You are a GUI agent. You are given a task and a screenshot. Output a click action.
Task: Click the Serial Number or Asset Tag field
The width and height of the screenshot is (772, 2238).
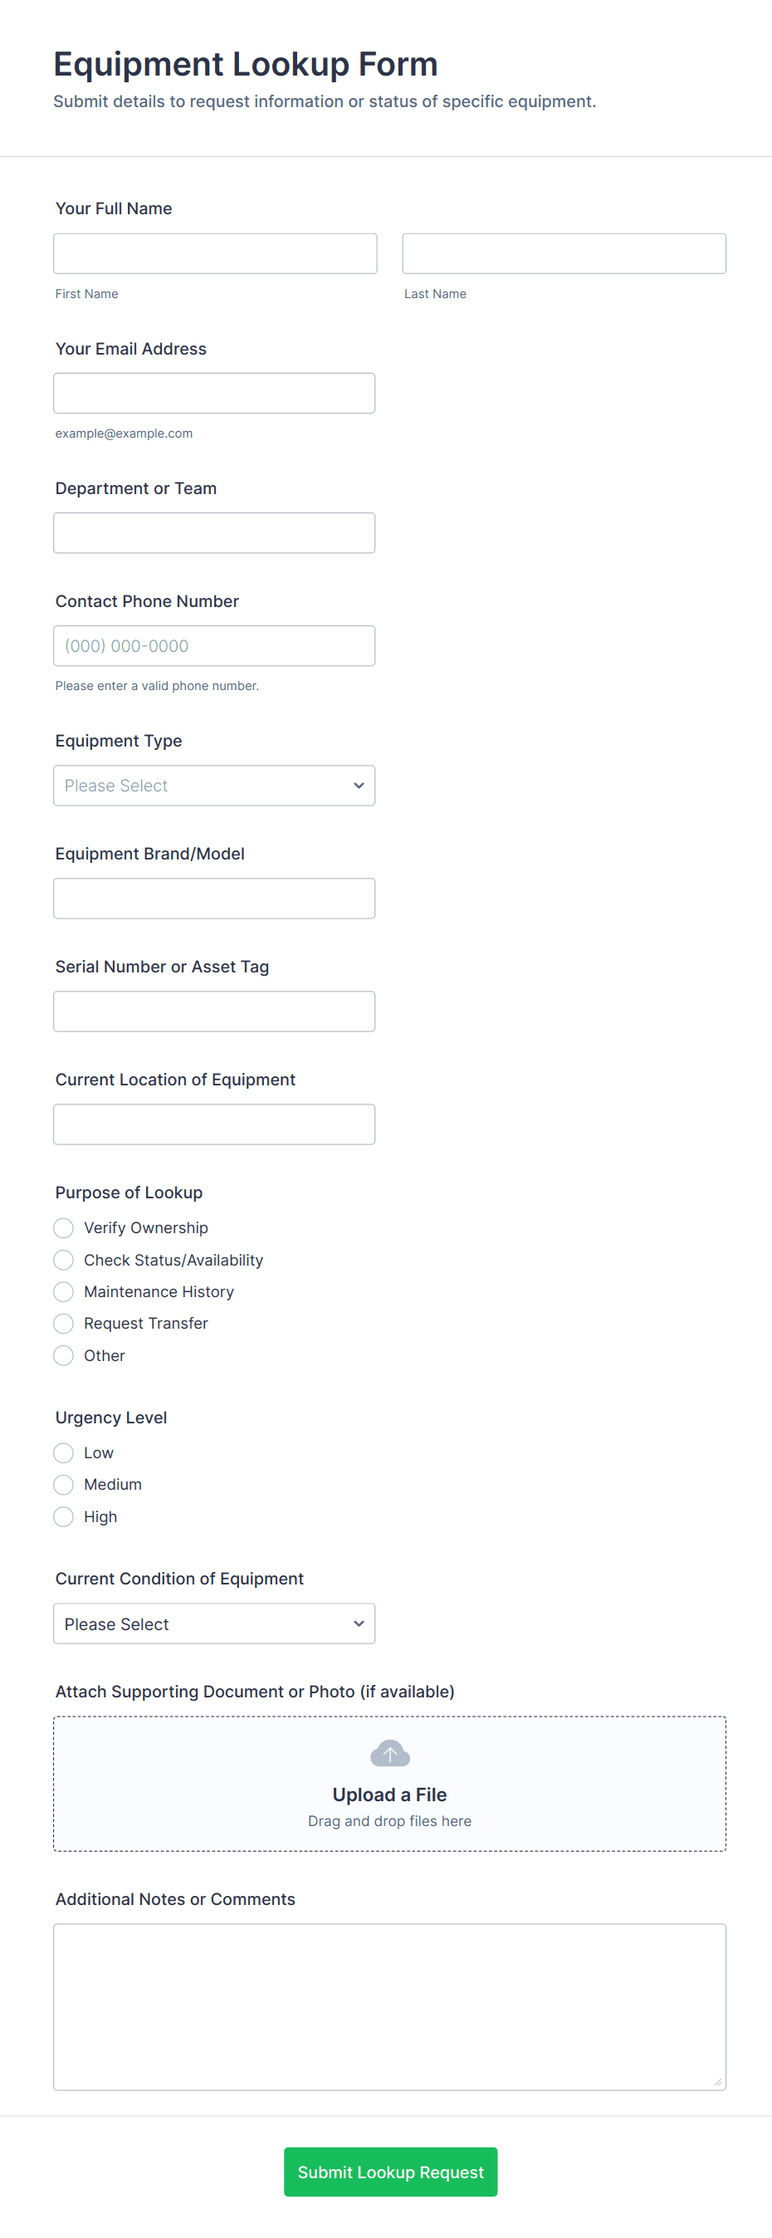(x=213, y=1011)
